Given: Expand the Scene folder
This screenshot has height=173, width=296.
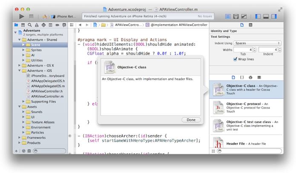Looking at the screenshot, I should 23,45.
